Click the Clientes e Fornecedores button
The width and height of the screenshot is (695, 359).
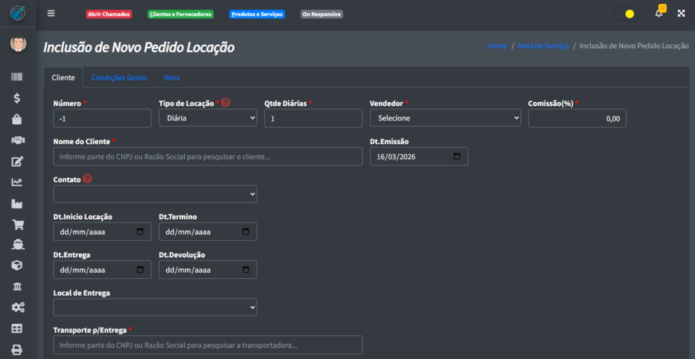click(181, 14)
